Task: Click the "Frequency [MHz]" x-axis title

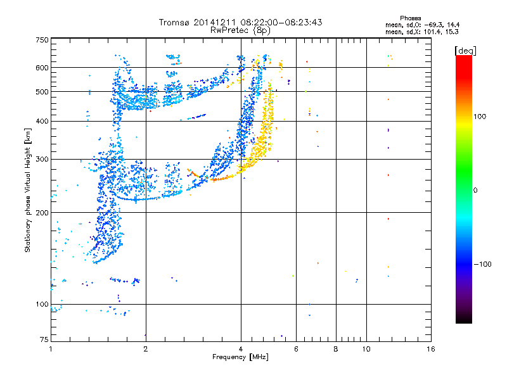Action: pos(240,357)
